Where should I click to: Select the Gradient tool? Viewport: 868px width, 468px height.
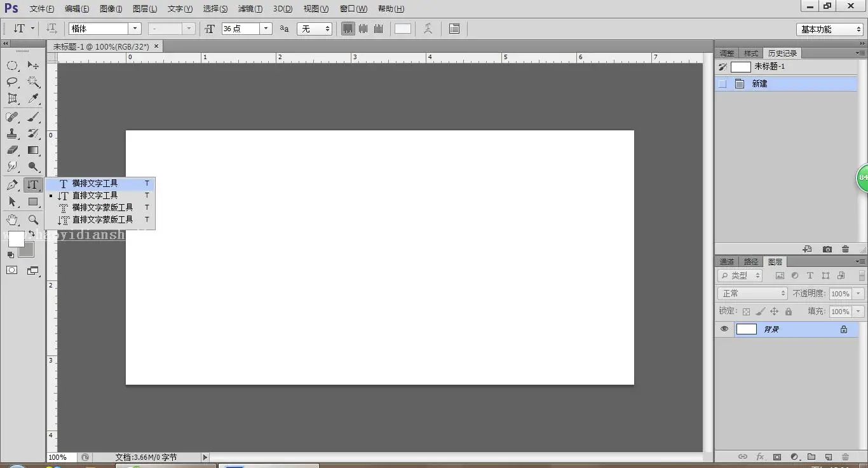[x=33, y=150]
